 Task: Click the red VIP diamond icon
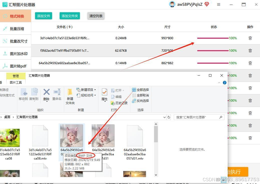207,4
